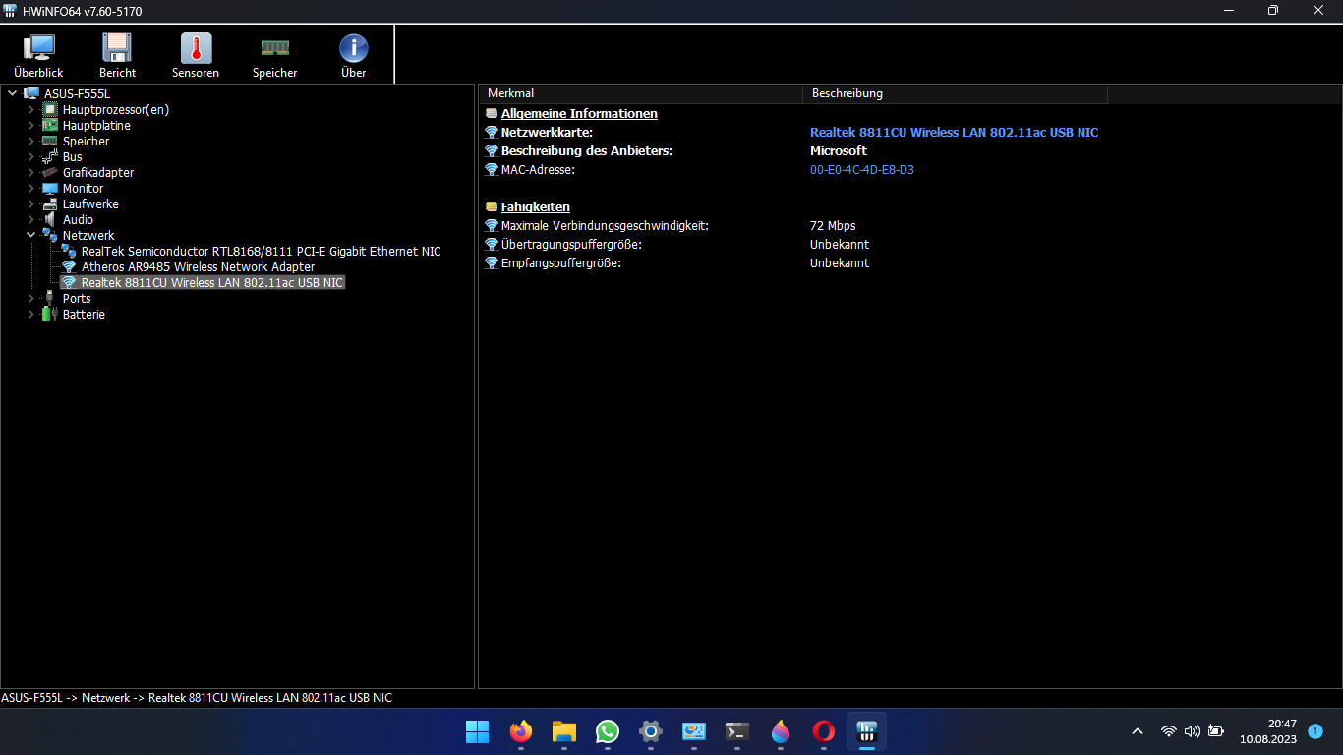This screenshot has width=1343, height=755.
Task: Select Atheros AR9485 Wireless Network Adapter
Action: pos(198,267)
